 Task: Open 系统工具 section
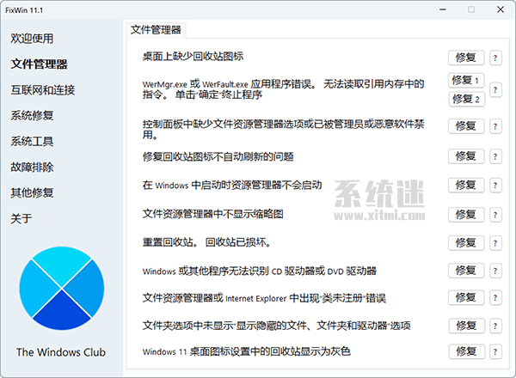click(32, 142)
